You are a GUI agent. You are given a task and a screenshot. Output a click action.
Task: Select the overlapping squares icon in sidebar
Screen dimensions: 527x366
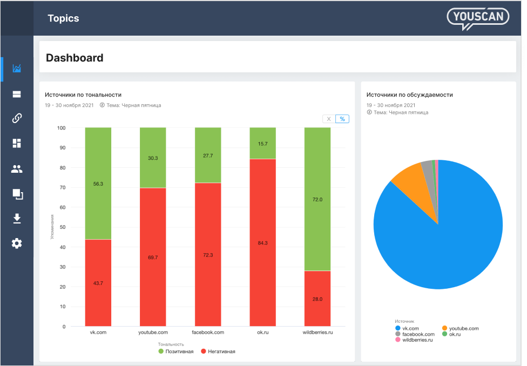click(x=17, y=194)
